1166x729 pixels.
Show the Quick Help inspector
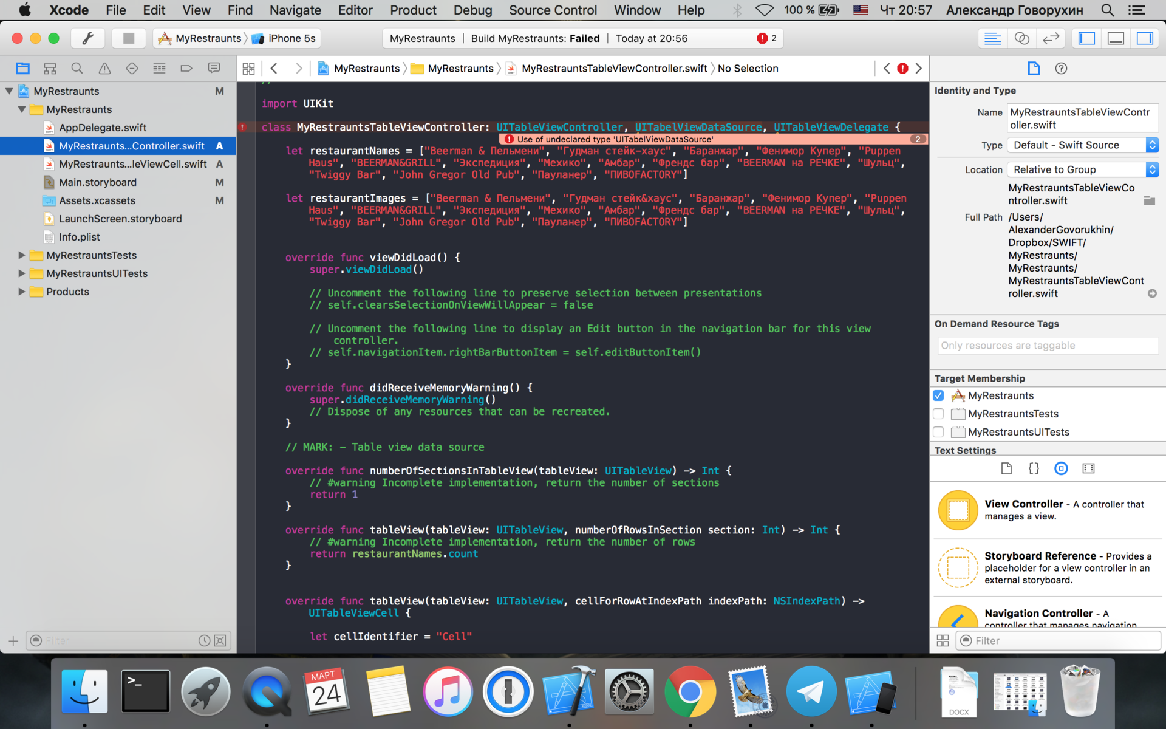pyautogui.click(x=1061, y=68)
